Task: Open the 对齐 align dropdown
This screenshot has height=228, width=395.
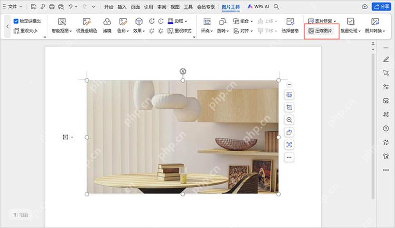Action: tap(243, 31)
